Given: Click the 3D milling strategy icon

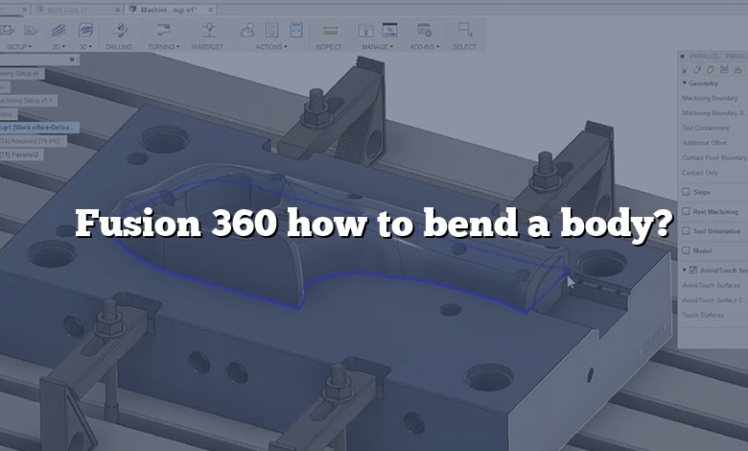Looking at the screenshot, I should [x=85, y=31].
